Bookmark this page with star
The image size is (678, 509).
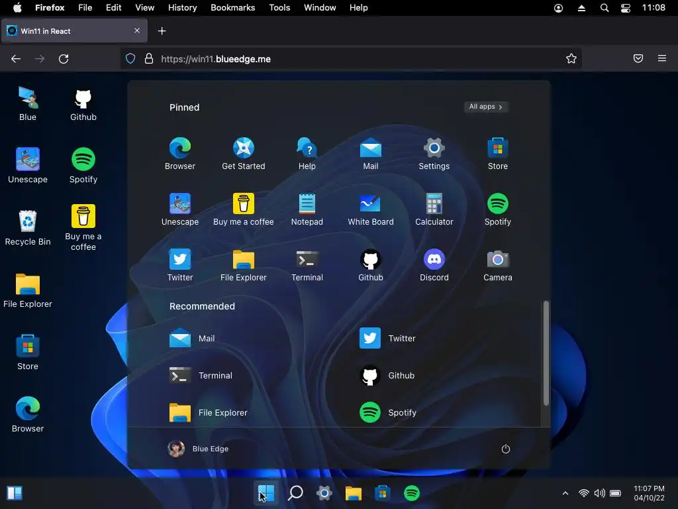tap(571, 58)
